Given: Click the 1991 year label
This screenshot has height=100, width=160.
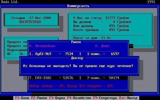Looking at the screenshot, I should tap(151, 2).
